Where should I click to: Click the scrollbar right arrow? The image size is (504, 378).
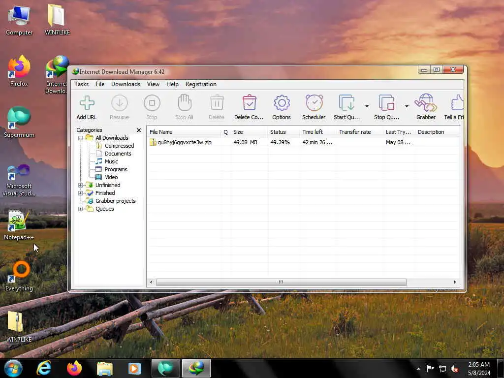click(455, 282)
